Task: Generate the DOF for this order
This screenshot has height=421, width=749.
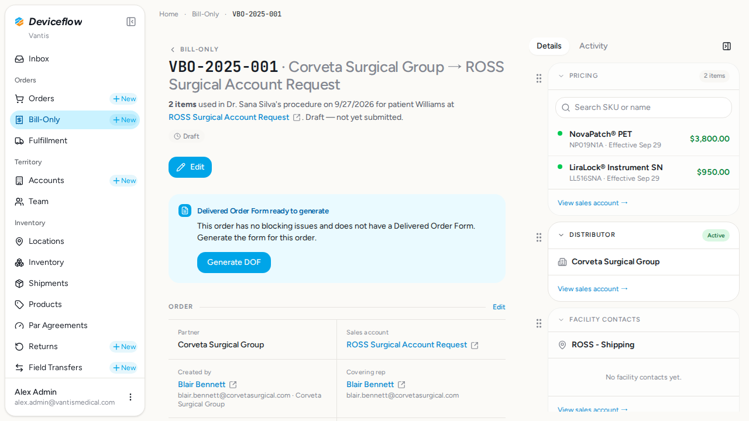Action: tap(234, 263)
